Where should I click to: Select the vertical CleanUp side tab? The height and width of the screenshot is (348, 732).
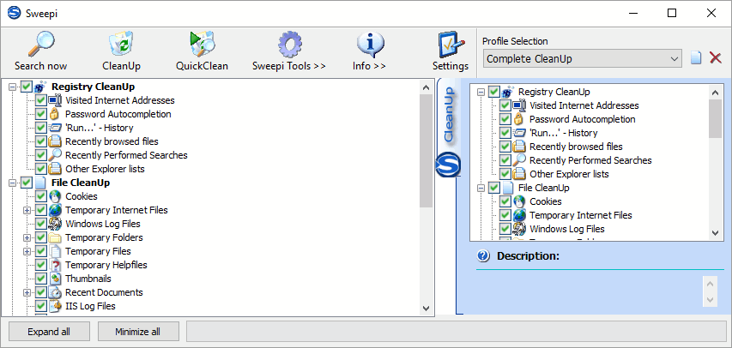pyautogui.click(x=449, y=115)
